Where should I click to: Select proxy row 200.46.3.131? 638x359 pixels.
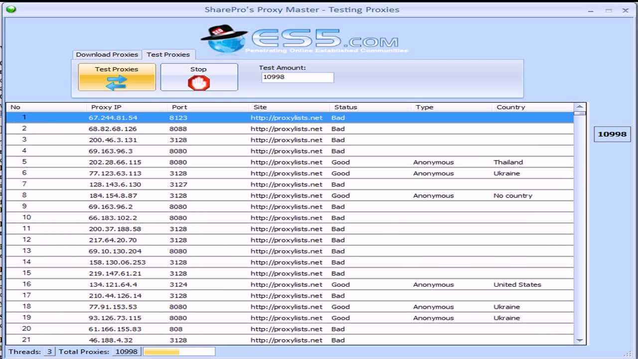290,140
